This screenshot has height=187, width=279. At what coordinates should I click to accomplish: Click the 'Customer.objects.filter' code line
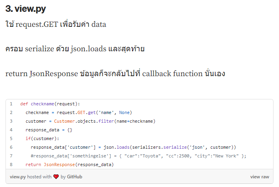click(x=91, y=121)
